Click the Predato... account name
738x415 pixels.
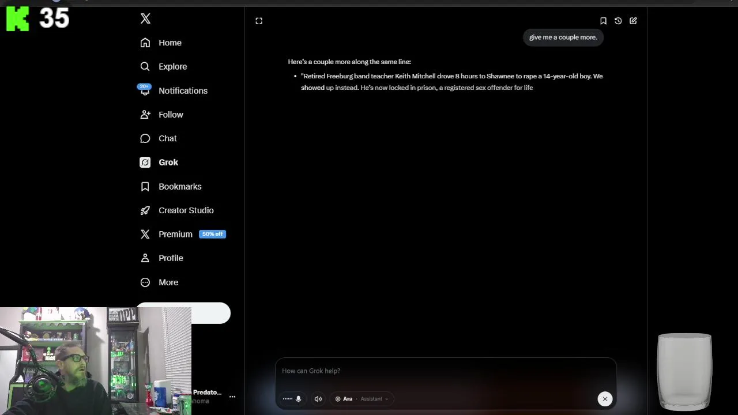click(207, 393)
